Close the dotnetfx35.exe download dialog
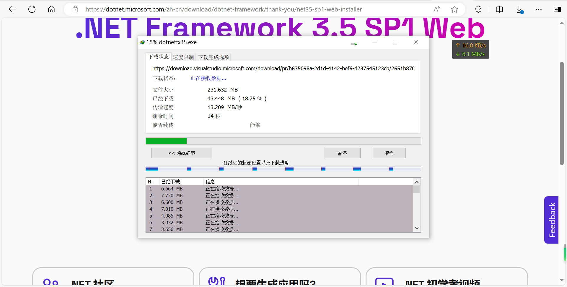Screen dimensions: 567x287 click(x=416, y=42)
